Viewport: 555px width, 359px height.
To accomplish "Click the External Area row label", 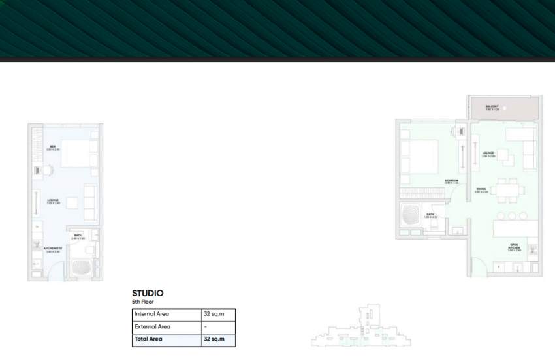I will point(152,327).
